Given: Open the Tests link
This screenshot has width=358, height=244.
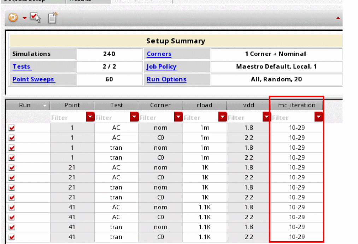Looking at the screenshot, I should click(22, 67).
